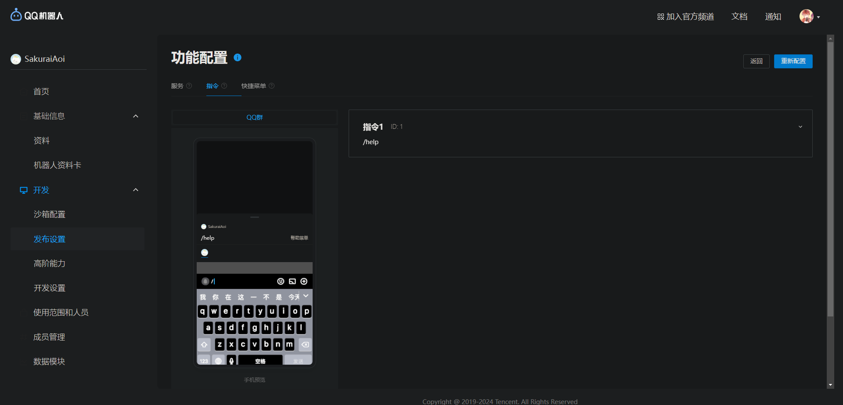Click the microphone key on preview keyboard
The width and height of the screenshot is (843, 405).
[x=231, y=361]
